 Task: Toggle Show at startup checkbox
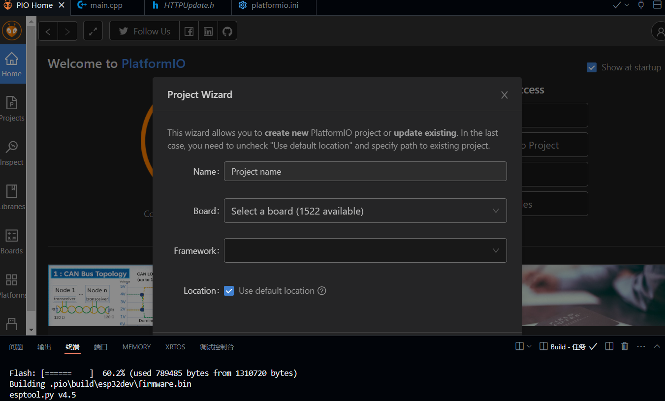[x=592, y=67]
